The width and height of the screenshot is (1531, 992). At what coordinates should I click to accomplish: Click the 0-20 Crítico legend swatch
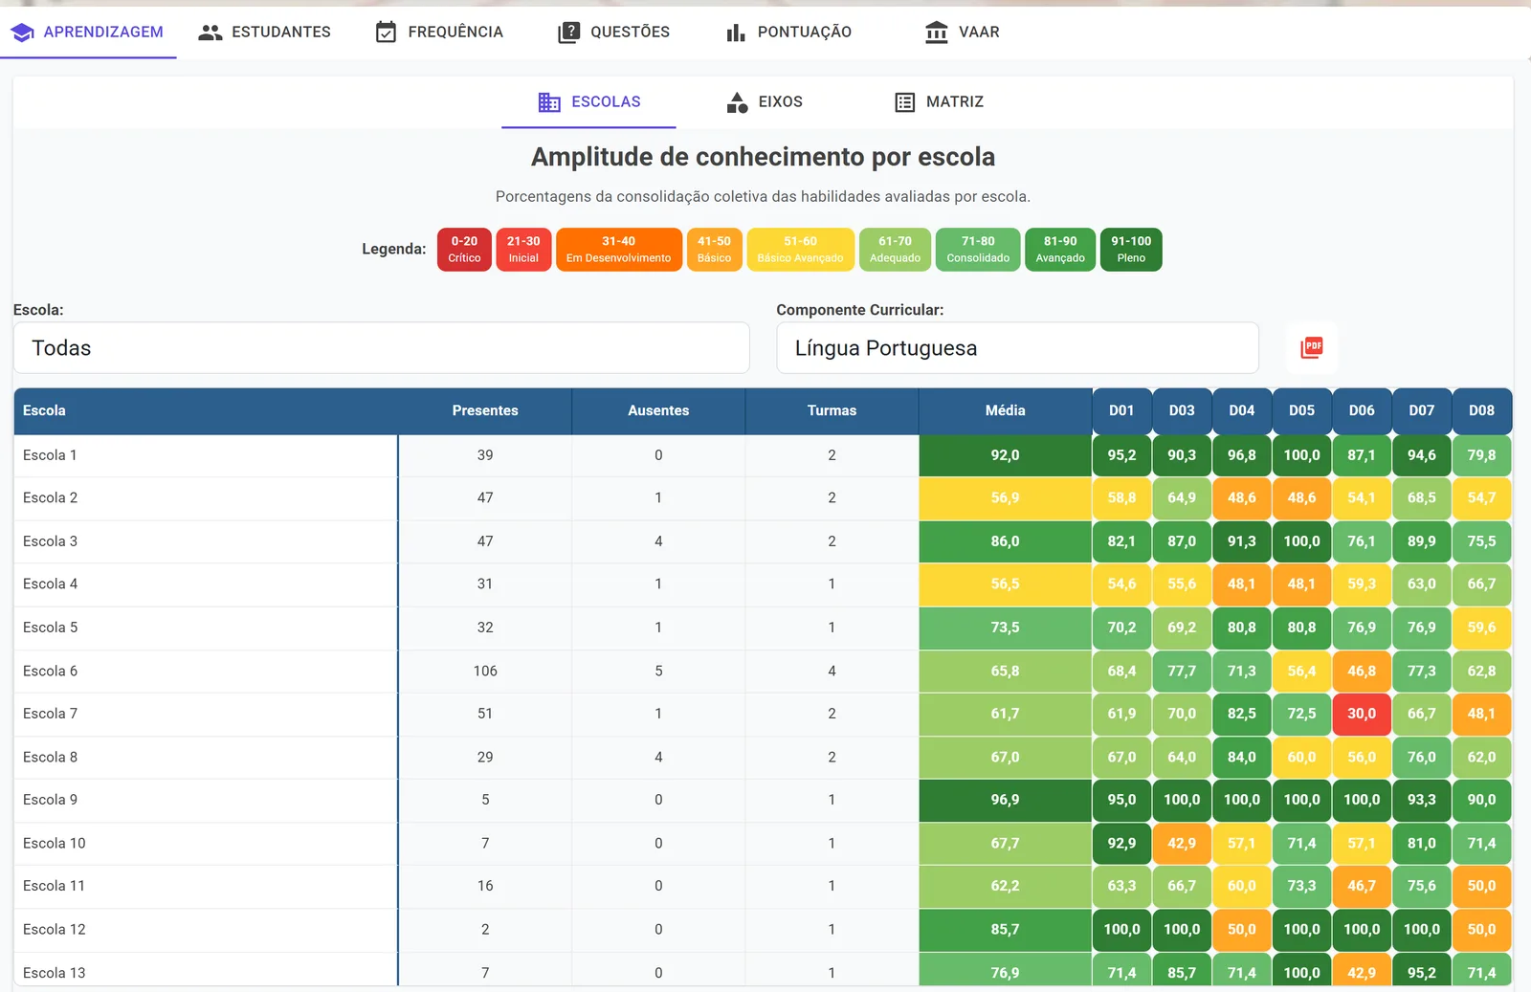[x=464, y=250]
